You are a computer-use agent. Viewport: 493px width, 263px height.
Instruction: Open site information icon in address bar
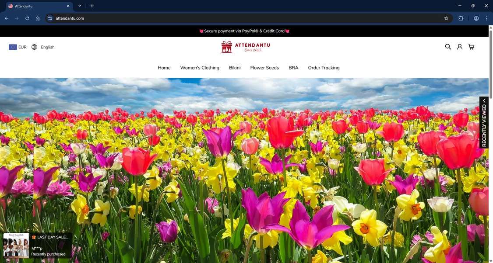point(50,18)
